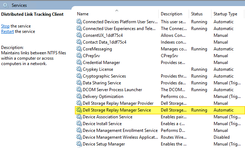Click gear icon next to Credential Manager

pyautogui.click(x=79, y=63)
